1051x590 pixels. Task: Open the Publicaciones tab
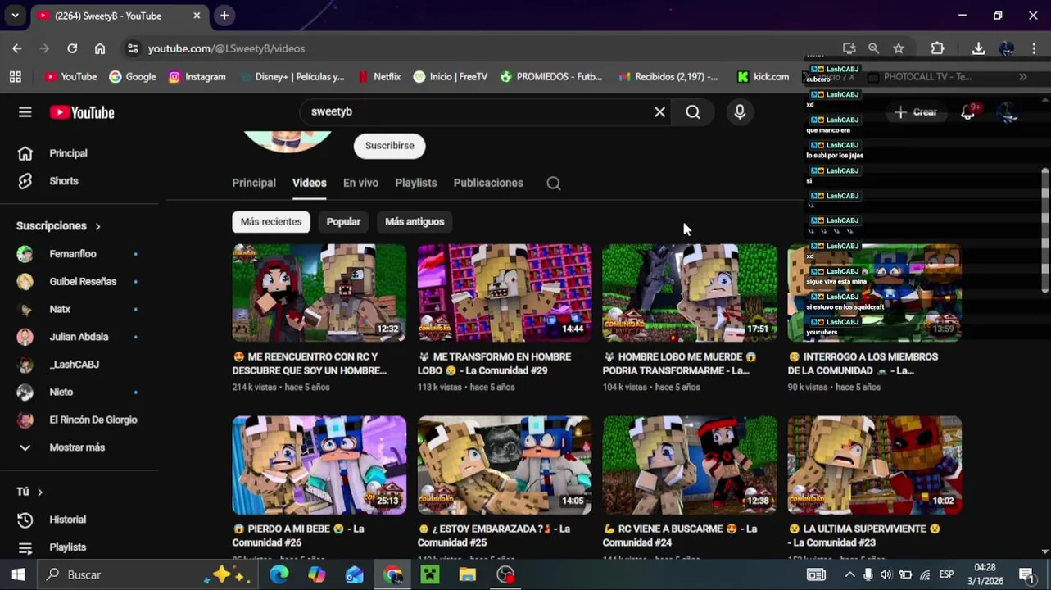pyautogui.click(x=488, y=183)
